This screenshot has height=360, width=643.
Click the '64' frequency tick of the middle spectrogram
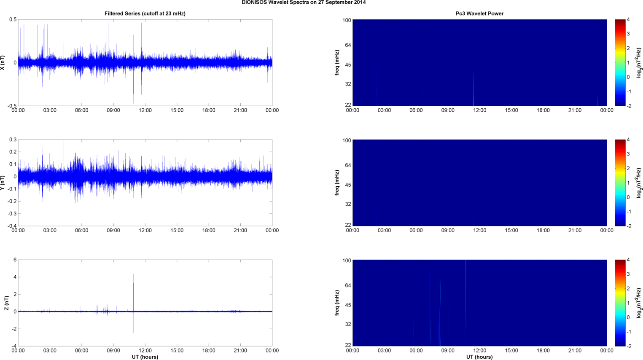[x=348, y=165]
